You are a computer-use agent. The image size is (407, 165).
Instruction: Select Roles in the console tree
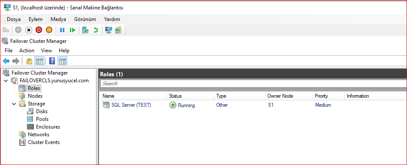click(34, 88)
